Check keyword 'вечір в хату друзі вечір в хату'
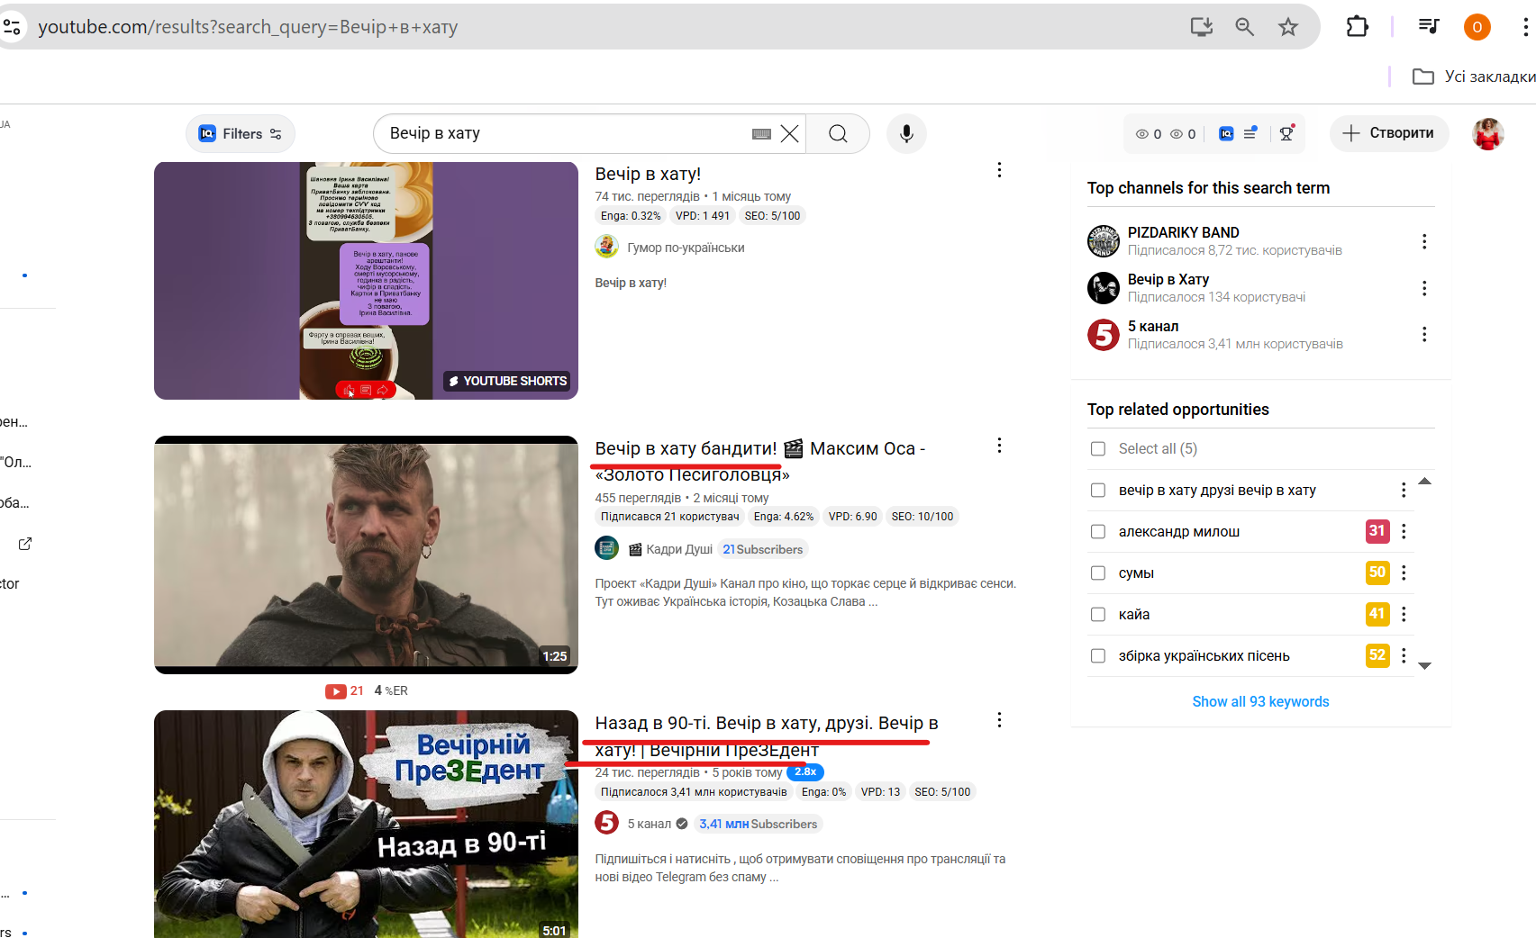1536x938 pixels. (x=1098, y=491)
